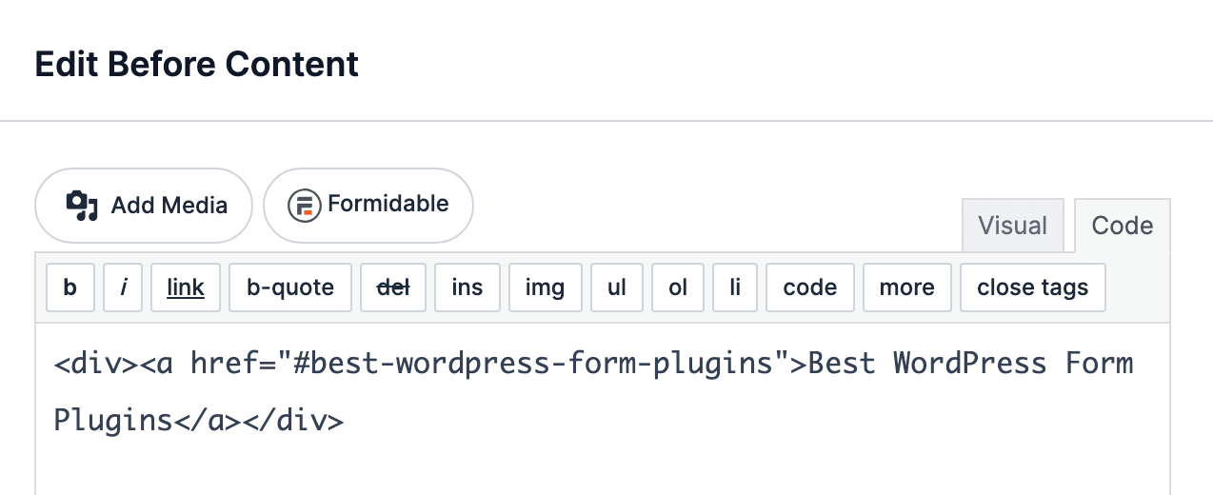Click the ins tag button

click(467, 287)
